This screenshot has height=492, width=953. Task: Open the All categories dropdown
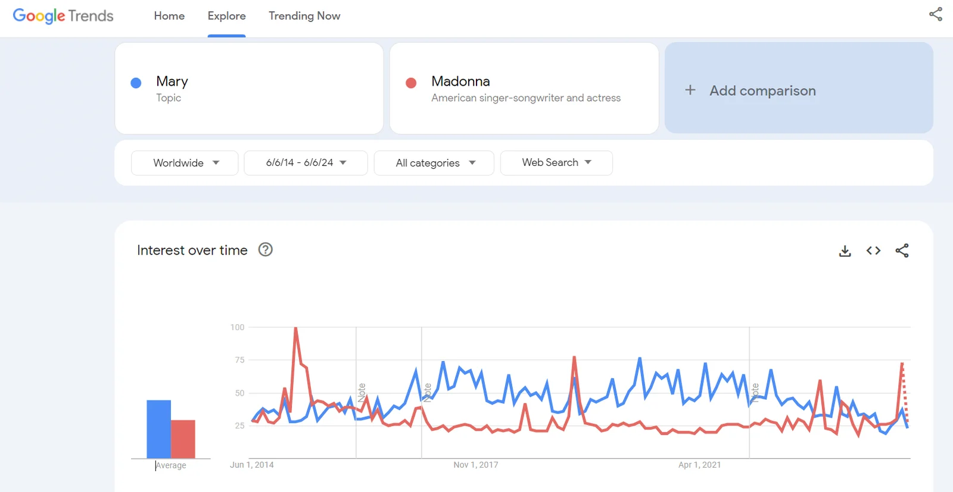click(x=434, y=163)
